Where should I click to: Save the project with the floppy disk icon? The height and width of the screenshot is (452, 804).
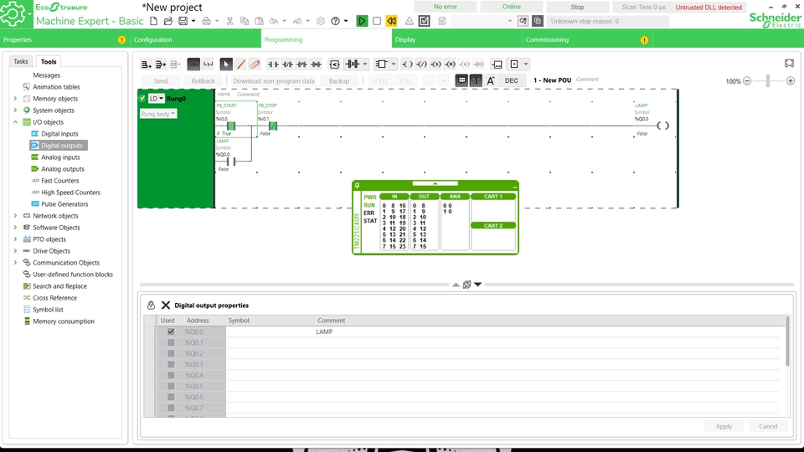(x=183, y=21)
